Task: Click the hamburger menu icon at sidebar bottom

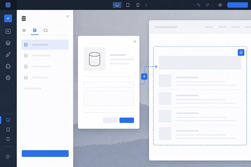Action: (x=8, y=157)
